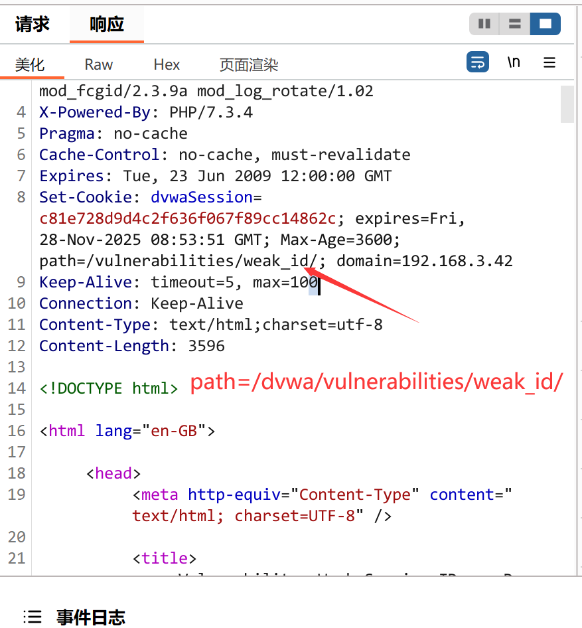Viewport: 582px width, 628px height.
Task: Open the 响应 tab
Action: pyautogui.click(x=107, y=24)
